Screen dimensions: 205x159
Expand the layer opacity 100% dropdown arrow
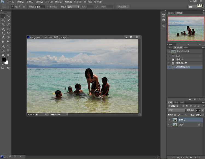(x=203, y=111)
